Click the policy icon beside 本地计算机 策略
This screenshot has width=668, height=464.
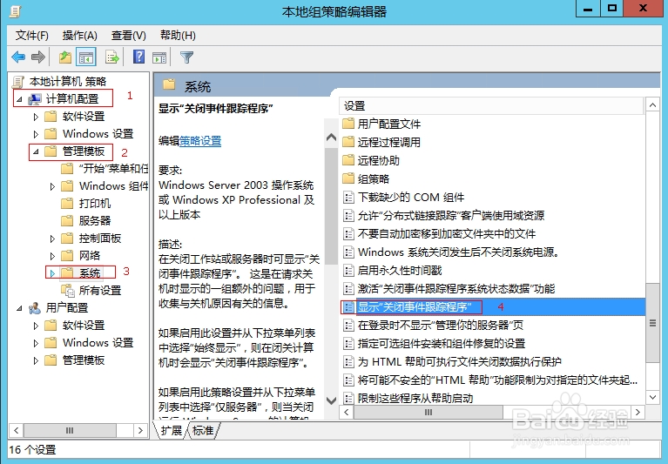point(18,81)
